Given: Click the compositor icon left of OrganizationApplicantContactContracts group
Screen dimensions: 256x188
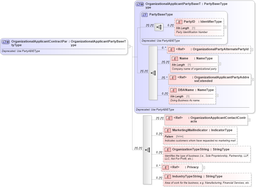Looking at the screenshot, I should (148, 150).
